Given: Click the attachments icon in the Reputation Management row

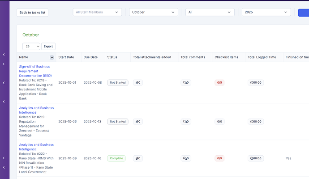Looking at the screenshot, I should pyautogui.click(x=137, y=122).
